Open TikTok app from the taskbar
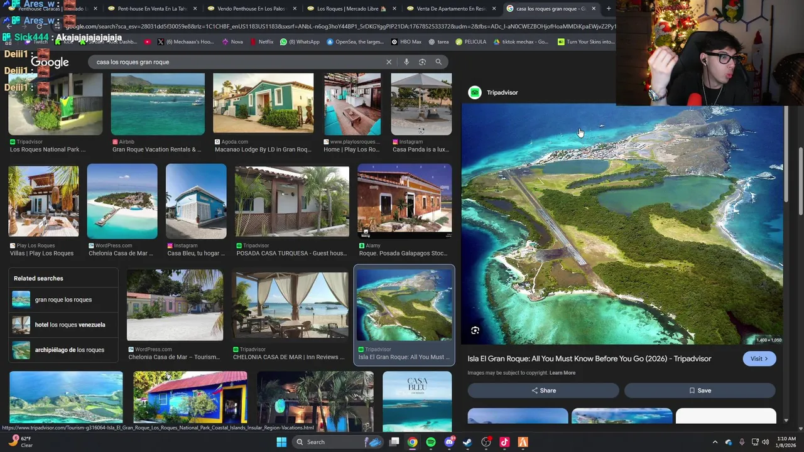Image resolution: width=804 pixels, height=452 pixels. point(504,442)
